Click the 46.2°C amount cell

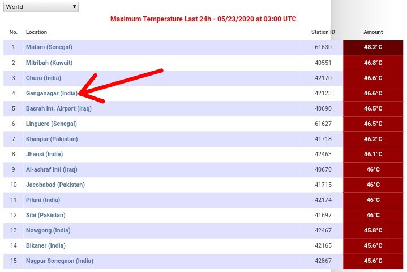tap(373, 139)
